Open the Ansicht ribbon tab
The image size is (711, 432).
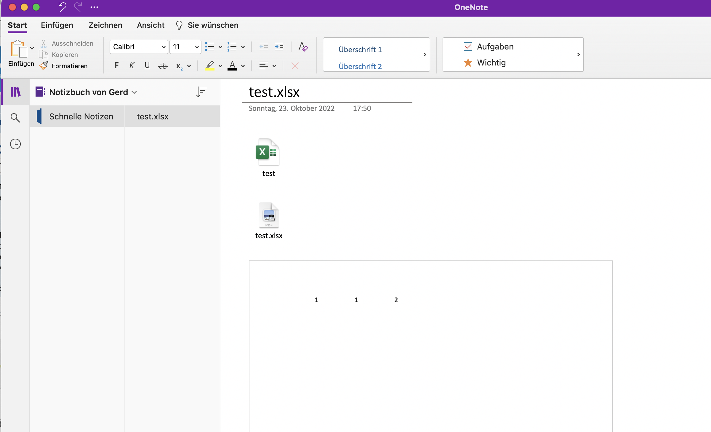[x=150, y=25]
